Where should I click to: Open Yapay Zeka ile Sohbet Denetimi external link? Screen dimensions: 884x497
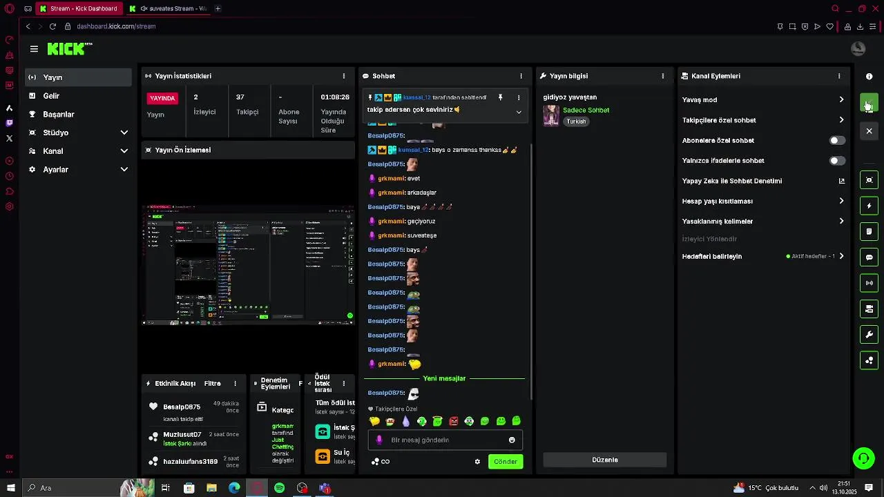[841, 181]
